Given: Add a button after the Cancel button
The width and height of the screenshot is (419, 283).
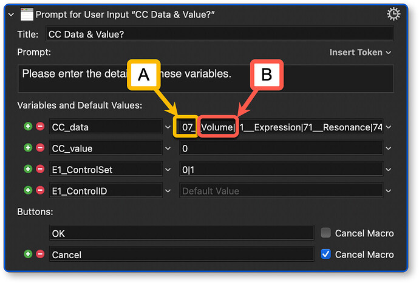Looking at the screenshot, I should click(x=28, y=255).
